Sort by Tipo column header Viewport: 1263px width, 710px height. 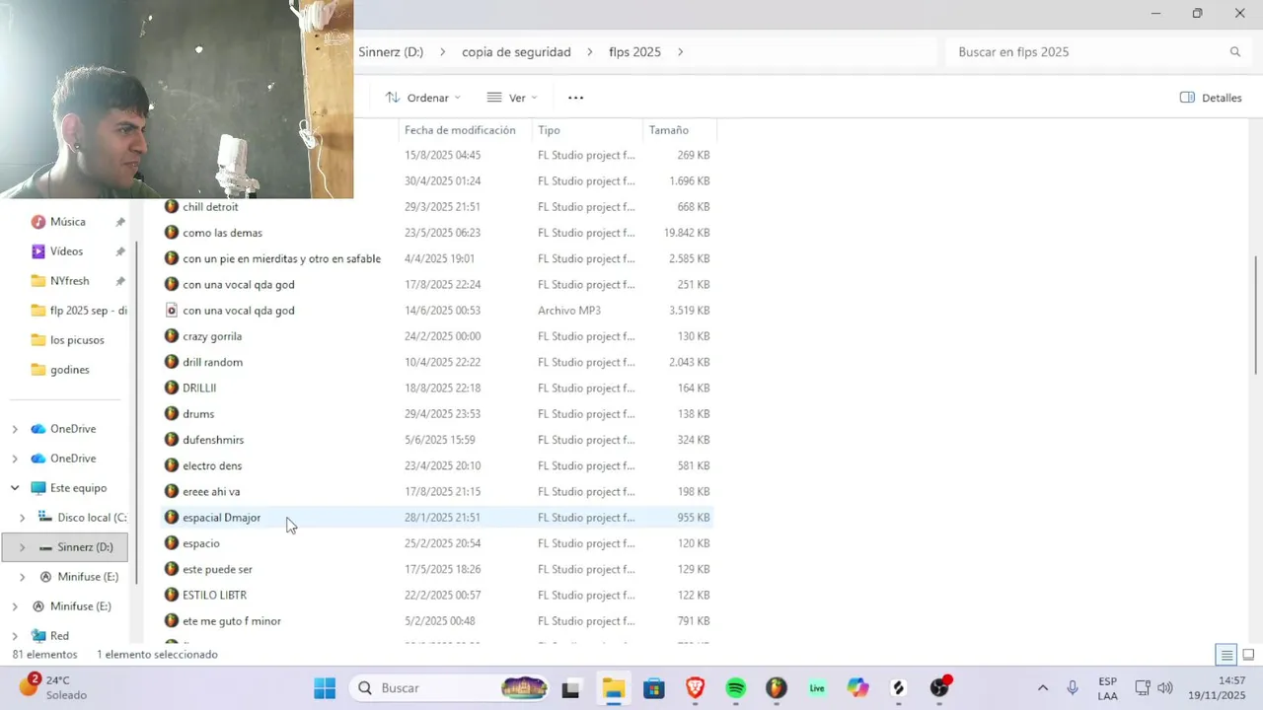click(549, 130)
